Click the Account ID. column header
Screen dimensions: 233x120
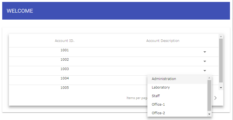[x=65, y=41]
